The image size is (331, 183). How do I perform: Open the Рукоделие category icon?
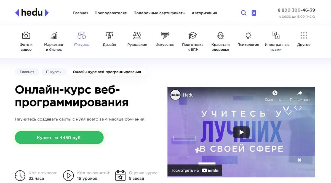click(137, 35)
